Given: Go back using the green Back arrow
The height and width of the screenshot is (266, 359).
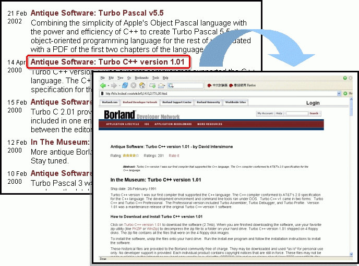Looking at the screenshot, I should click(103, 85).
